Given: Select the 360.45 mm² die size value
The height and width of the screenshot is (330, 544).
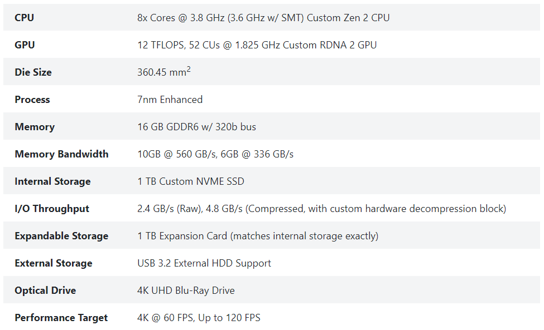Looking at the screenshot, I should pyautogui.click(x=164, y=72).
